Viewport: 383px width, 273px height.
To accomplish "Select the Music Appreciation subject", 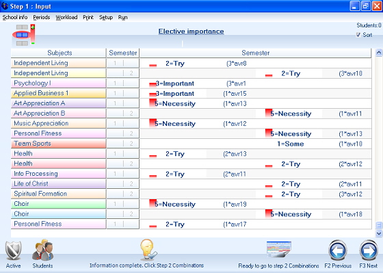I will click(x=59, y=123).
